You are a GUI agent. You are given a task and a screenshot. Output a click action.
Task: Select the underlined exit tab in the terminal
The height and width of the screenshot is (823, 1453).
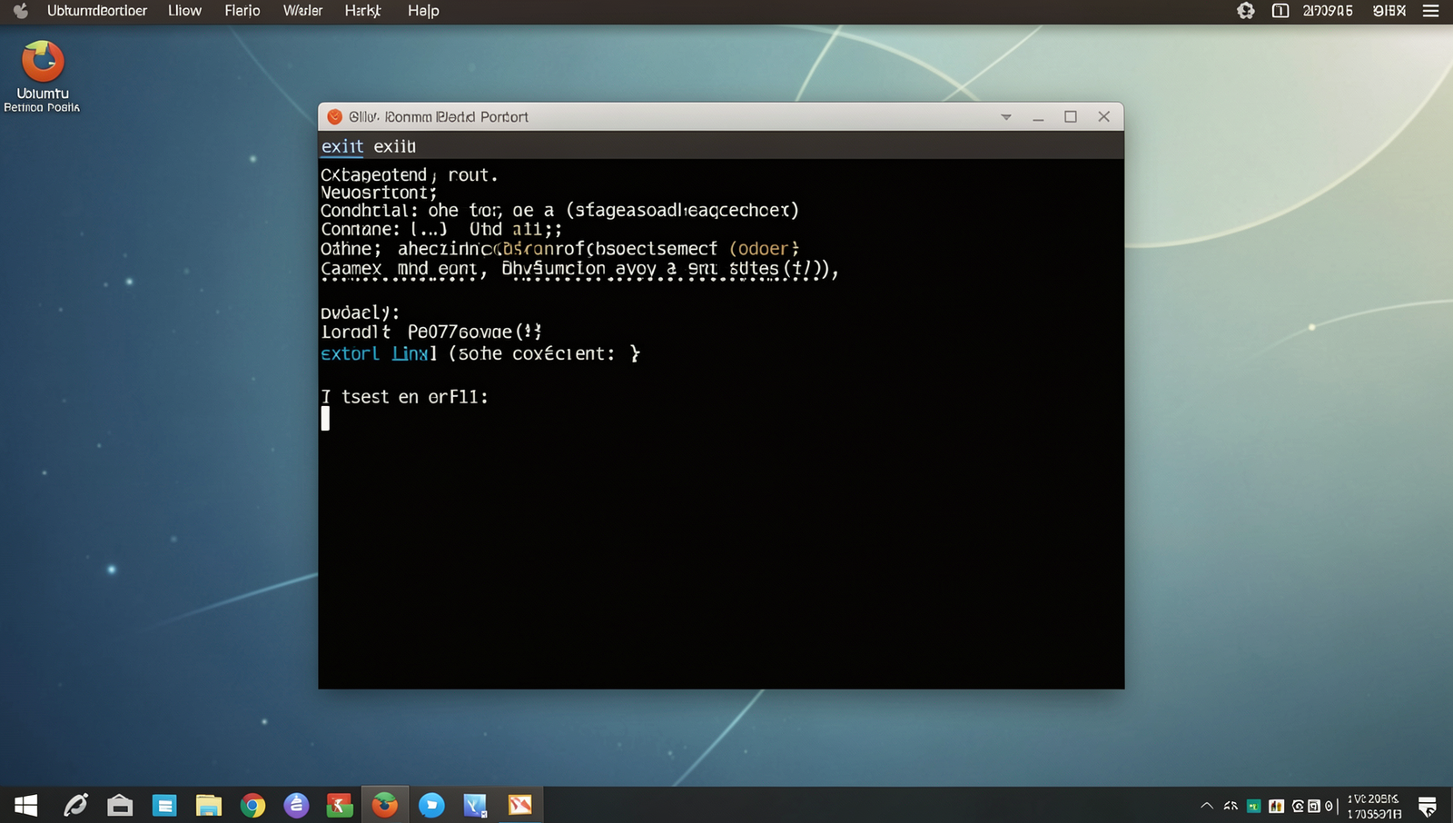342,146
